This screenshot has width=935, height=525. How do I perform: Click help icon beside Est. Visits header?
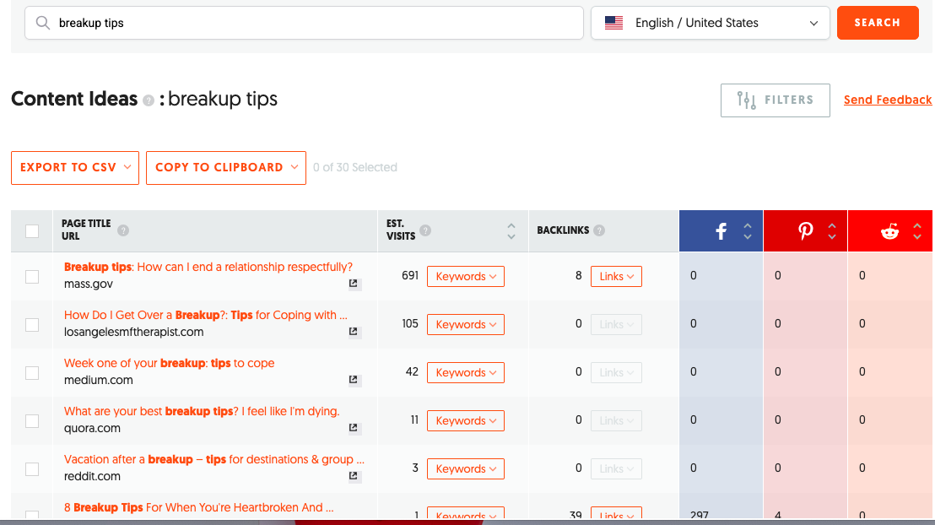(x=425, y=230)
